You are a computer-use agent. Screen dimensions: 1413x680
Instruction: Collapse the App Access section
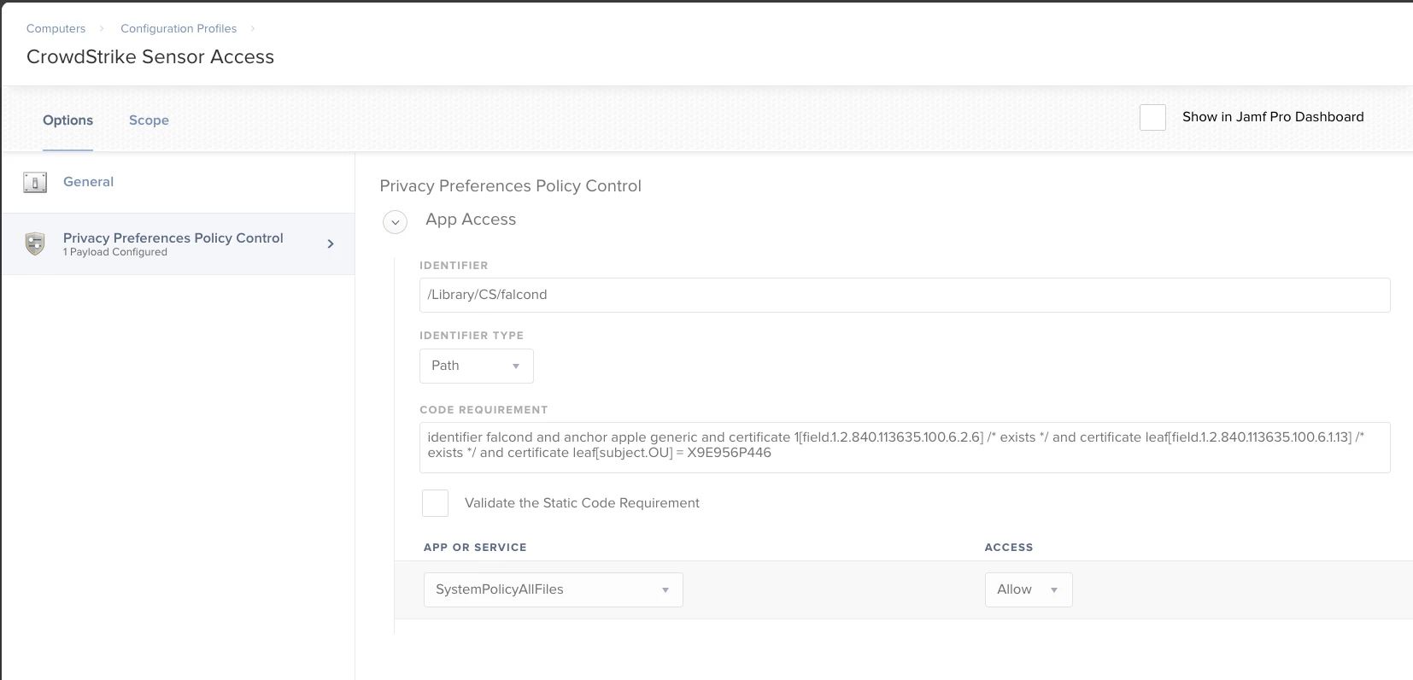click(395, 222)
